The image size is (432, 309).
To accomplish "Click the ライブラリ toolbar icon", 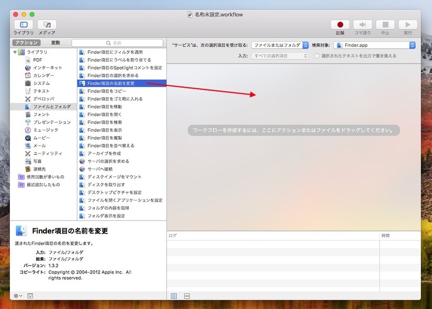I will (24, 25).
